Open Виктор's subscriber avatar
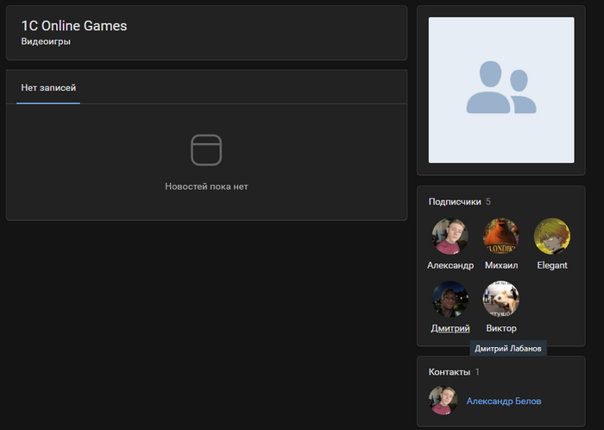Screen dimensions: 604x430 [x=500, y=299]
